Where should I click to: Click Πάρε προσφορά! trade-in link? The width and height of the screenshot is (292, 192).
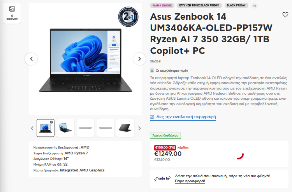point(190,181)
